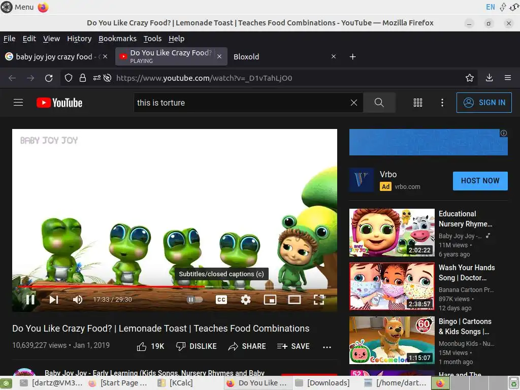Toggle the autoplay switch in player
Screen dimensions: 520x390
coord(194,300)
